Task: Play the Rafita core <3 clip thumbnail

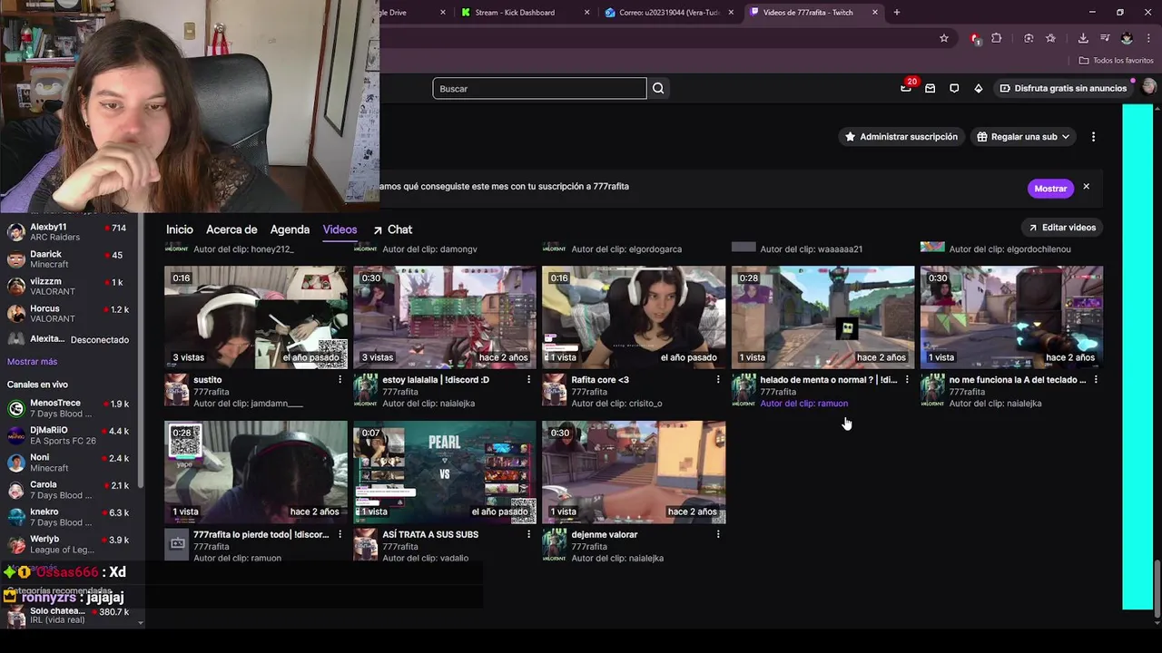Action: pyautogui.click(x=634, y=317)
